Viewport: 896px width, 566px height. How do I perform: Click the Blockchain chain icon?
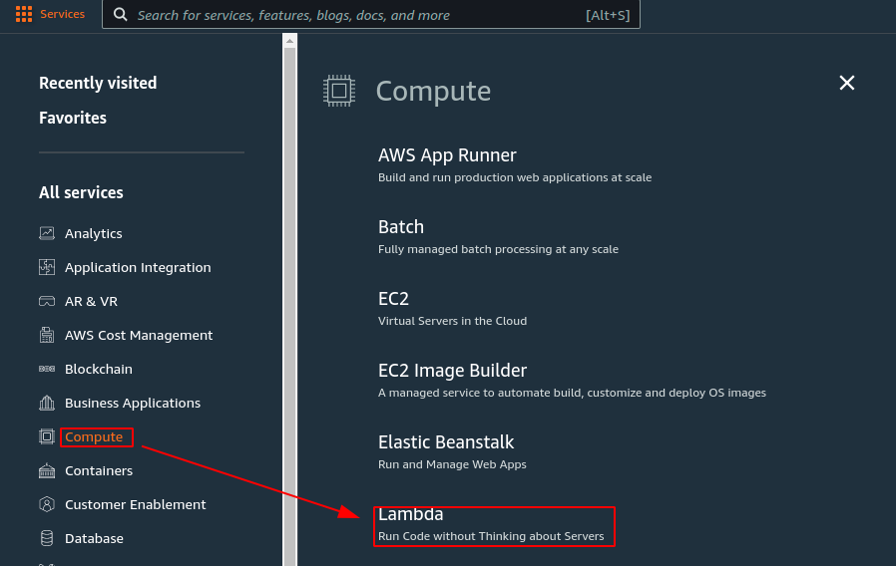click(47, 369)
